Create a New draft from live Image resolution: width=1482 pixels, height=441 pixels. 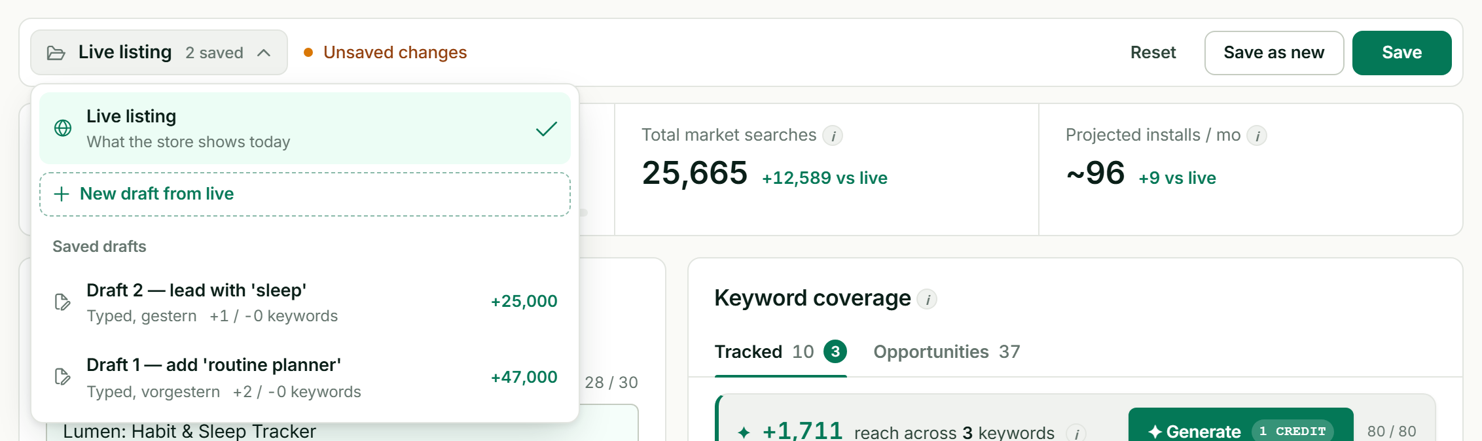305,194
